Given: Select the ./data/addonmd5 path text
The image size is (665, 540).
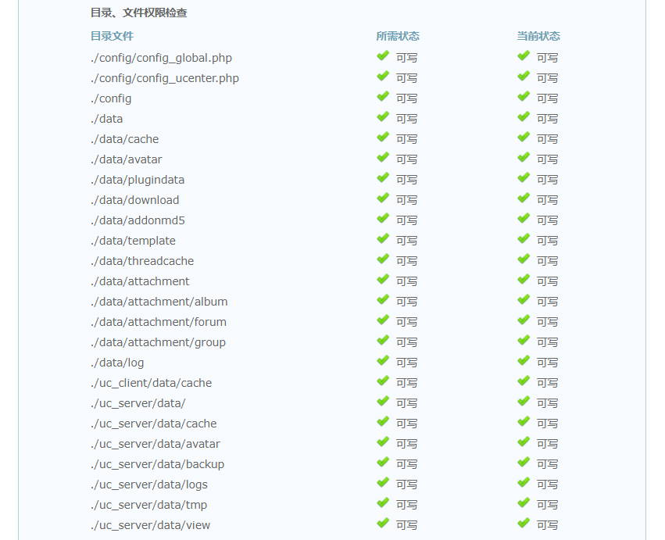Looking at the screenshot, I should (138, 220).
